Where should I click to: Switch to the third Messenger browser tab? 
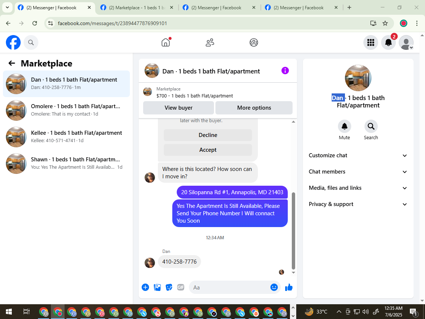[219, 8]
